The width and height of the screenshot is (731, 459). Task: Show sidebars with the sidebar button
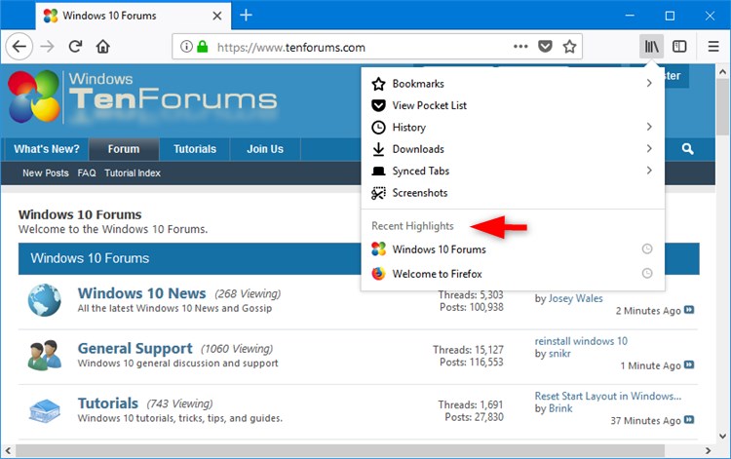pos(679,46)
